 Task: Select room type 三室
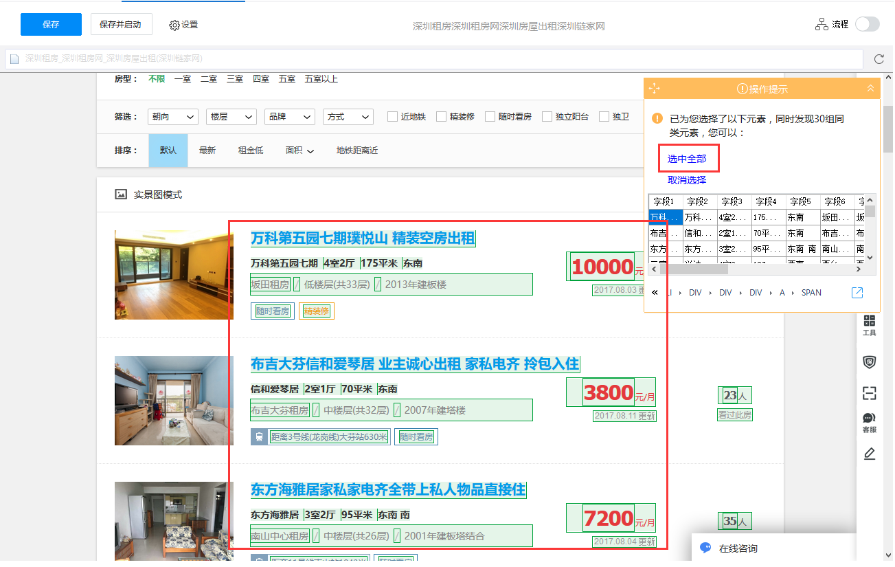(x=235, y=79)
